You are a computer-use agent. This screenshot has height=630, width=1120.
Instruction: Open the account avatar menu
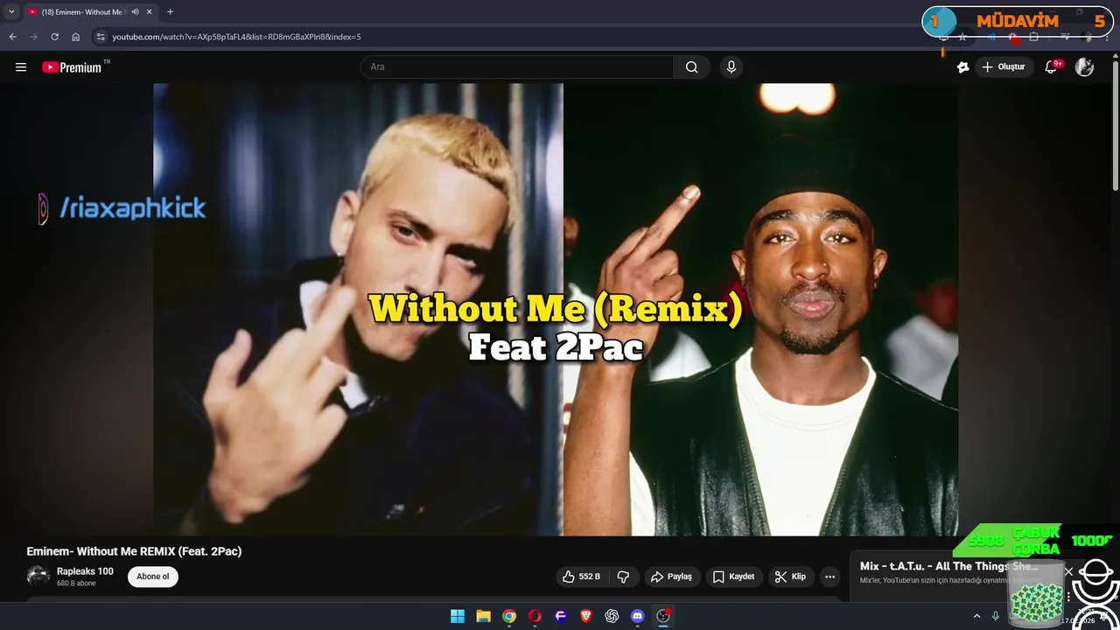click(x=1084, y=67)
